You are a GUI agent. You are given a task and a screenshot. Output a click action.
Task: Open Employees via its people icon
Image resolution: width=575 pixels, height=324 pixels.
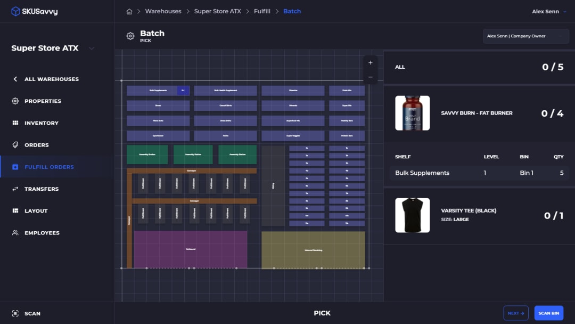click(x=15, y=233)
